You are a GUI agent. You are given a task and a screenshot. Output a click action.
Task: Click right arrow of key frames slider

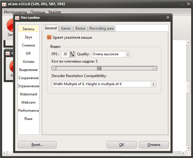(x=155, y=68)
